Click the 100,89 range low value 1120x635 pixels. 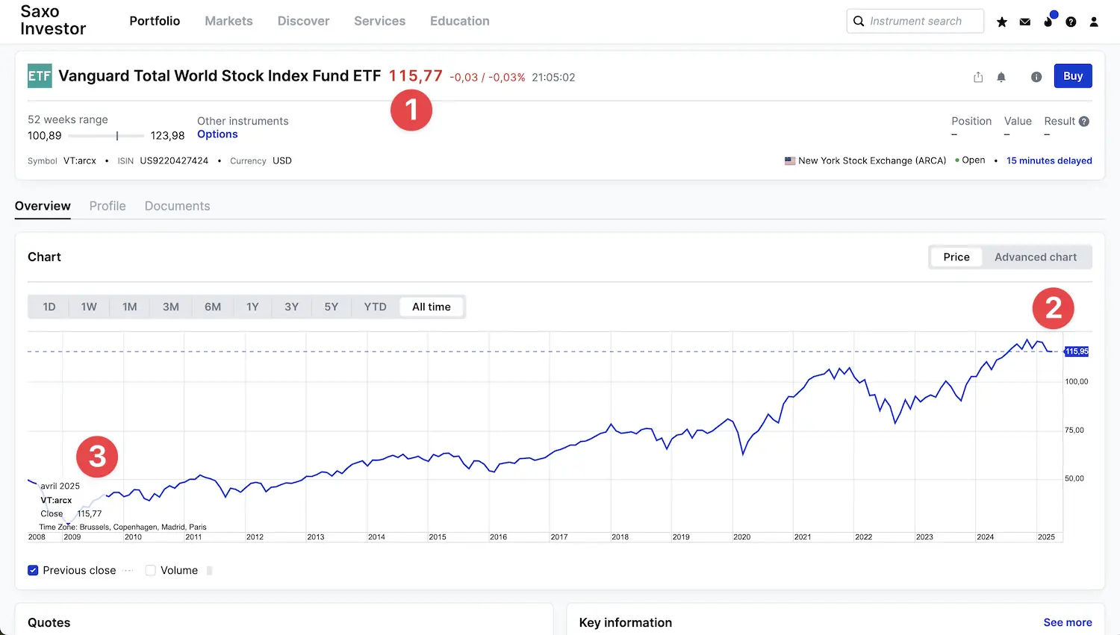(45, 136)
